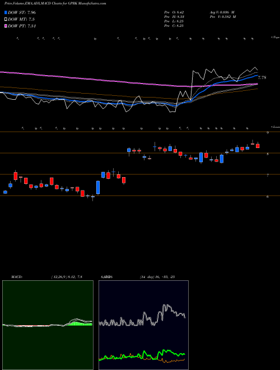This screenshot has height=370, width=280.
Task: Click the price axis label 7
Action: pyautogui.click(x=268, y=175)
